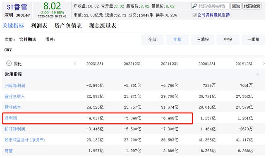This screenshot has width=273, height=158.
Task: Click the 20221231 column header
Action: click(x=132, y=64)
